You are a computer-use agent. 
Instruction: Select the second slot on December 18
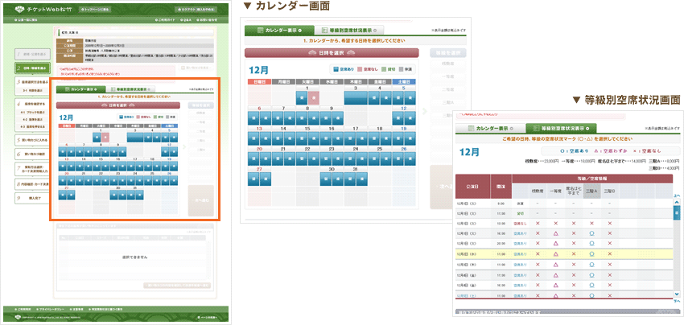386,138
